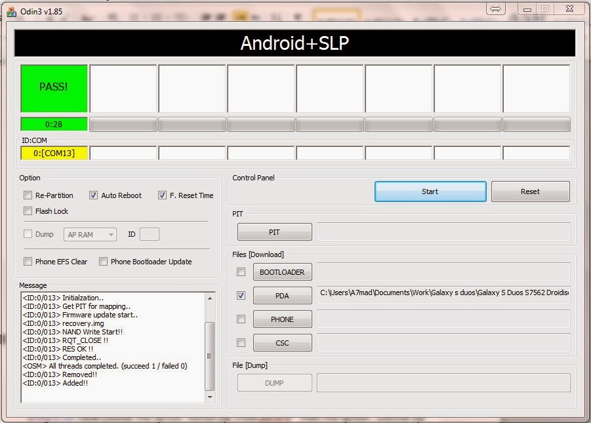Click the BOOTLOADER file path field
Image resolution: width=591 pixels, height=423 pixels.
pos(443,272)
